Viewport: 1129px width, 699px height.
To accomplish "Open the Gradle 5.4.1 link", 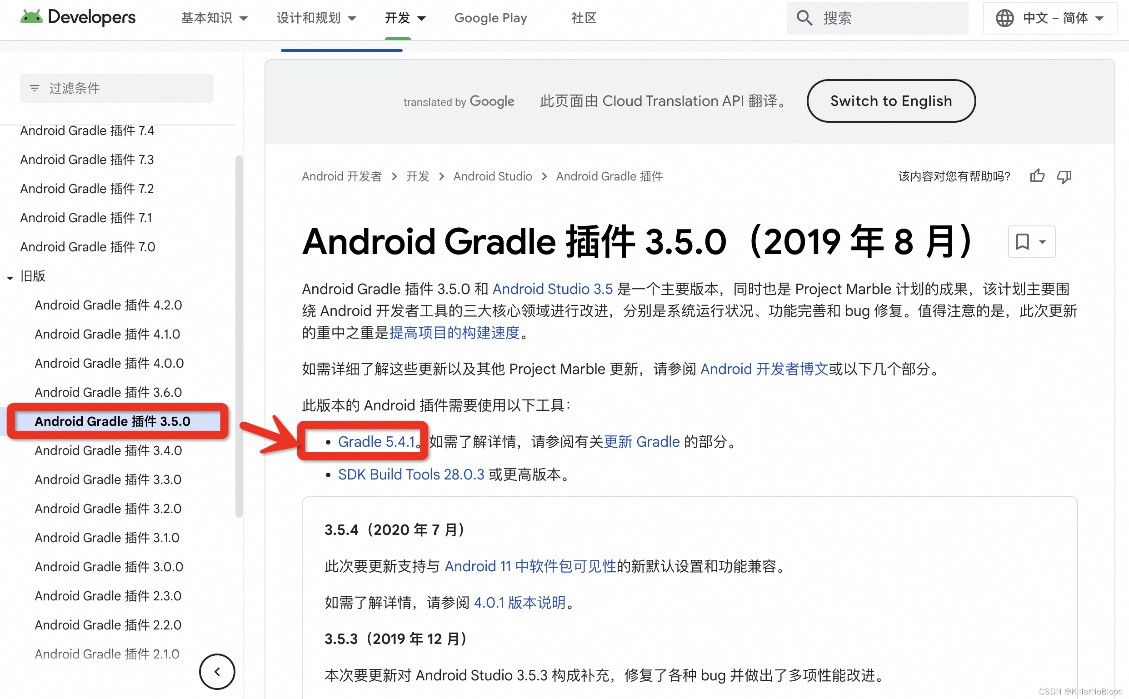I will [376, 442].
